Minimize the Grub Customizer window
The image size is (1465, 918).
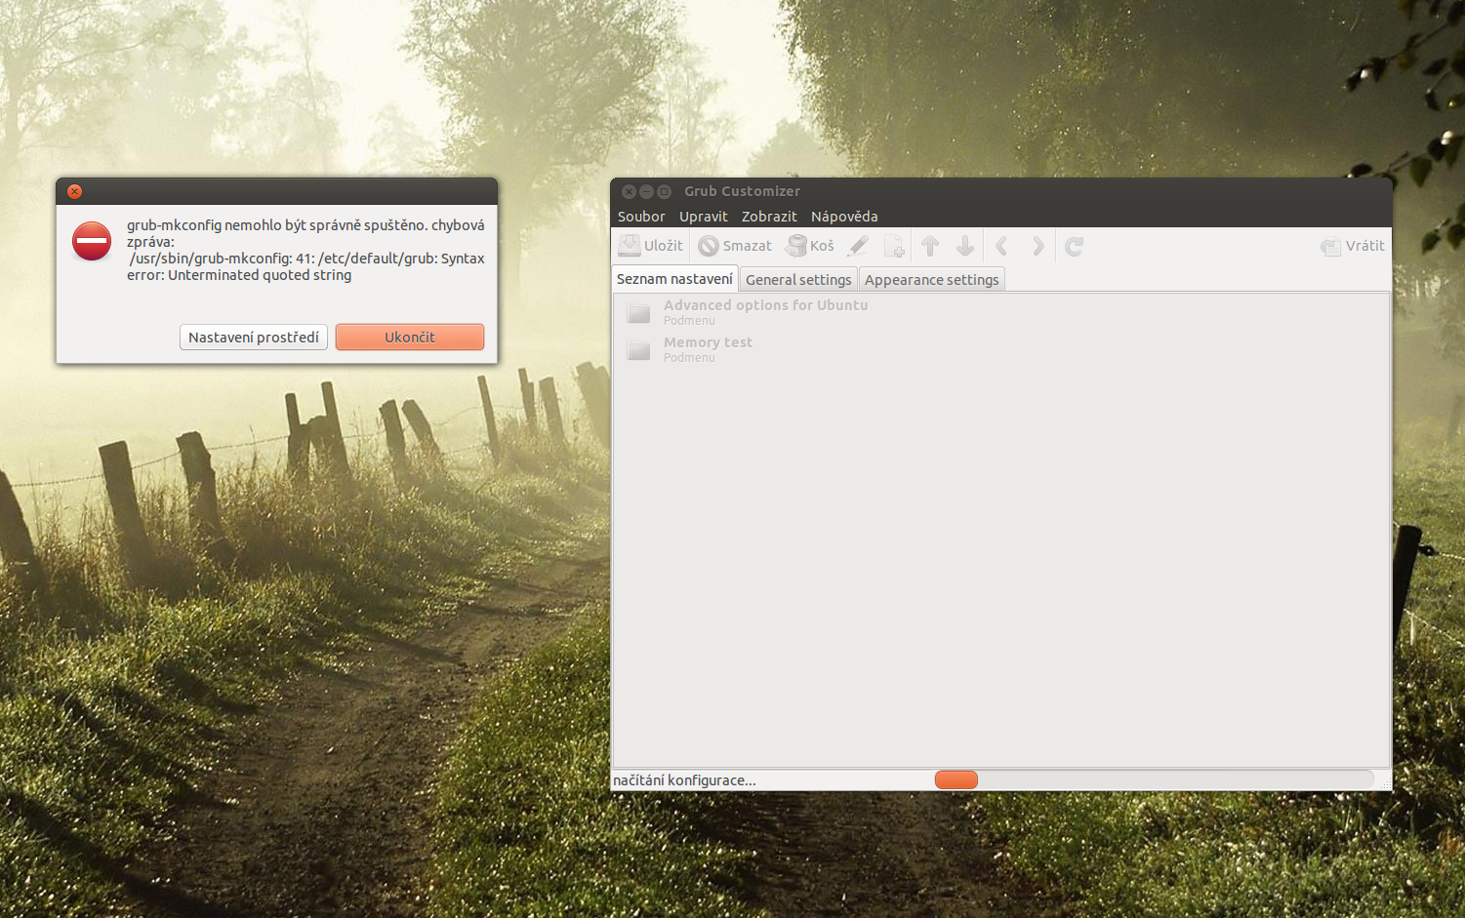click(x=646, y=191)
